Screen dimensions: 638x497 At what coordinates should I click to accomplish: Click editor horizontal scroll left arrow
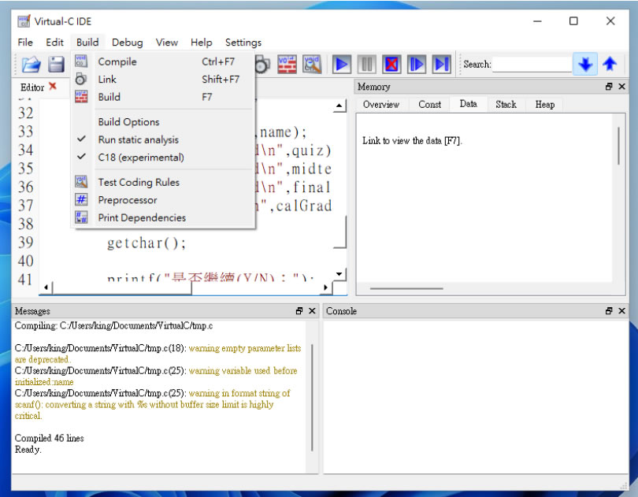point(46,287)
